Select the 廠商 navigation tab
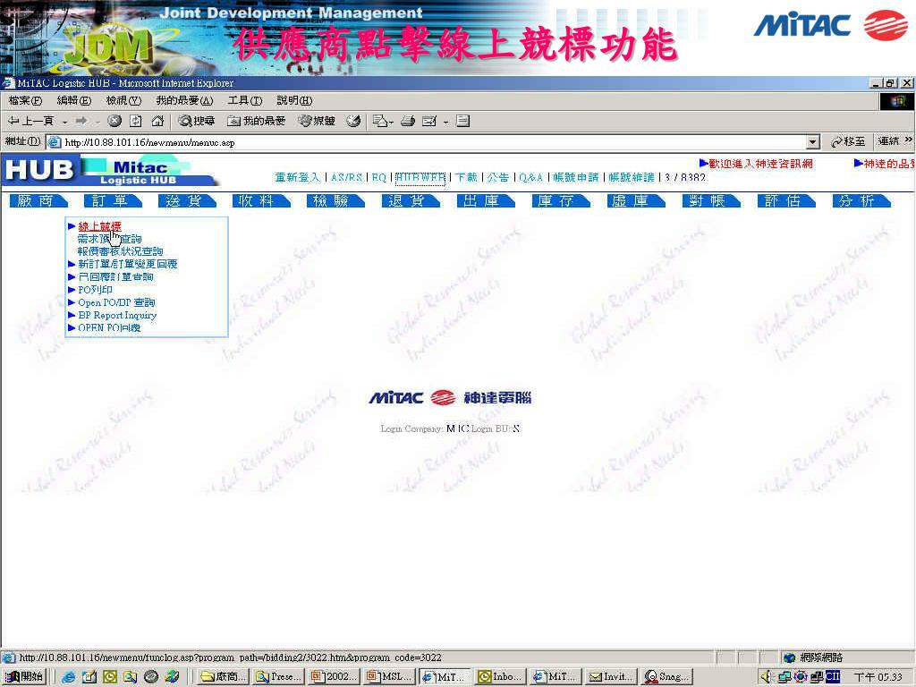The height and width of the screenshot is (687, 916). click(x=38, y=201)
